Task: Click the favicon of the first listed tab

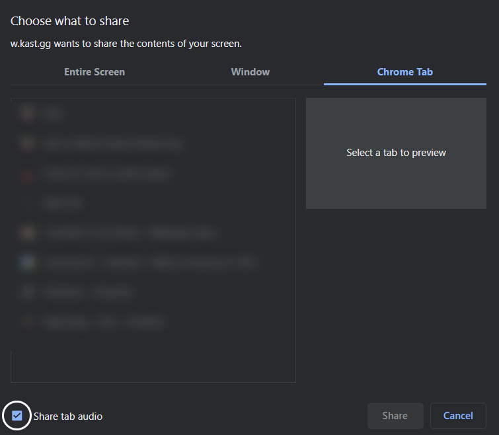Action: (x=27, y=113)
